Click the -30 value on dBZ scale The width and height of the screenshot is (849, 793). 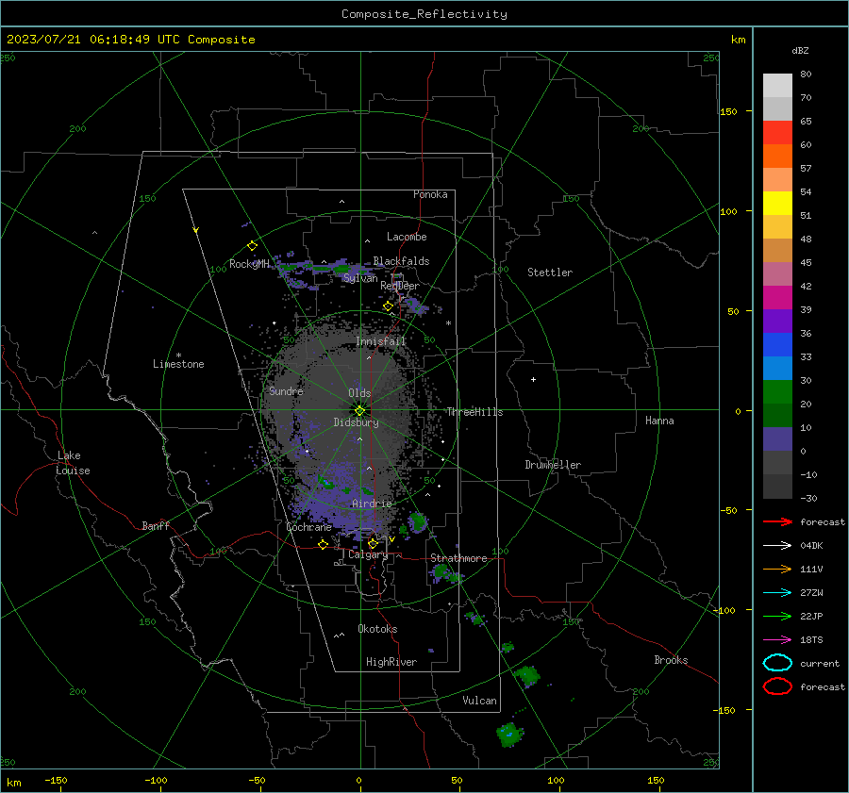pyautogui.click(x=808, y=498)
